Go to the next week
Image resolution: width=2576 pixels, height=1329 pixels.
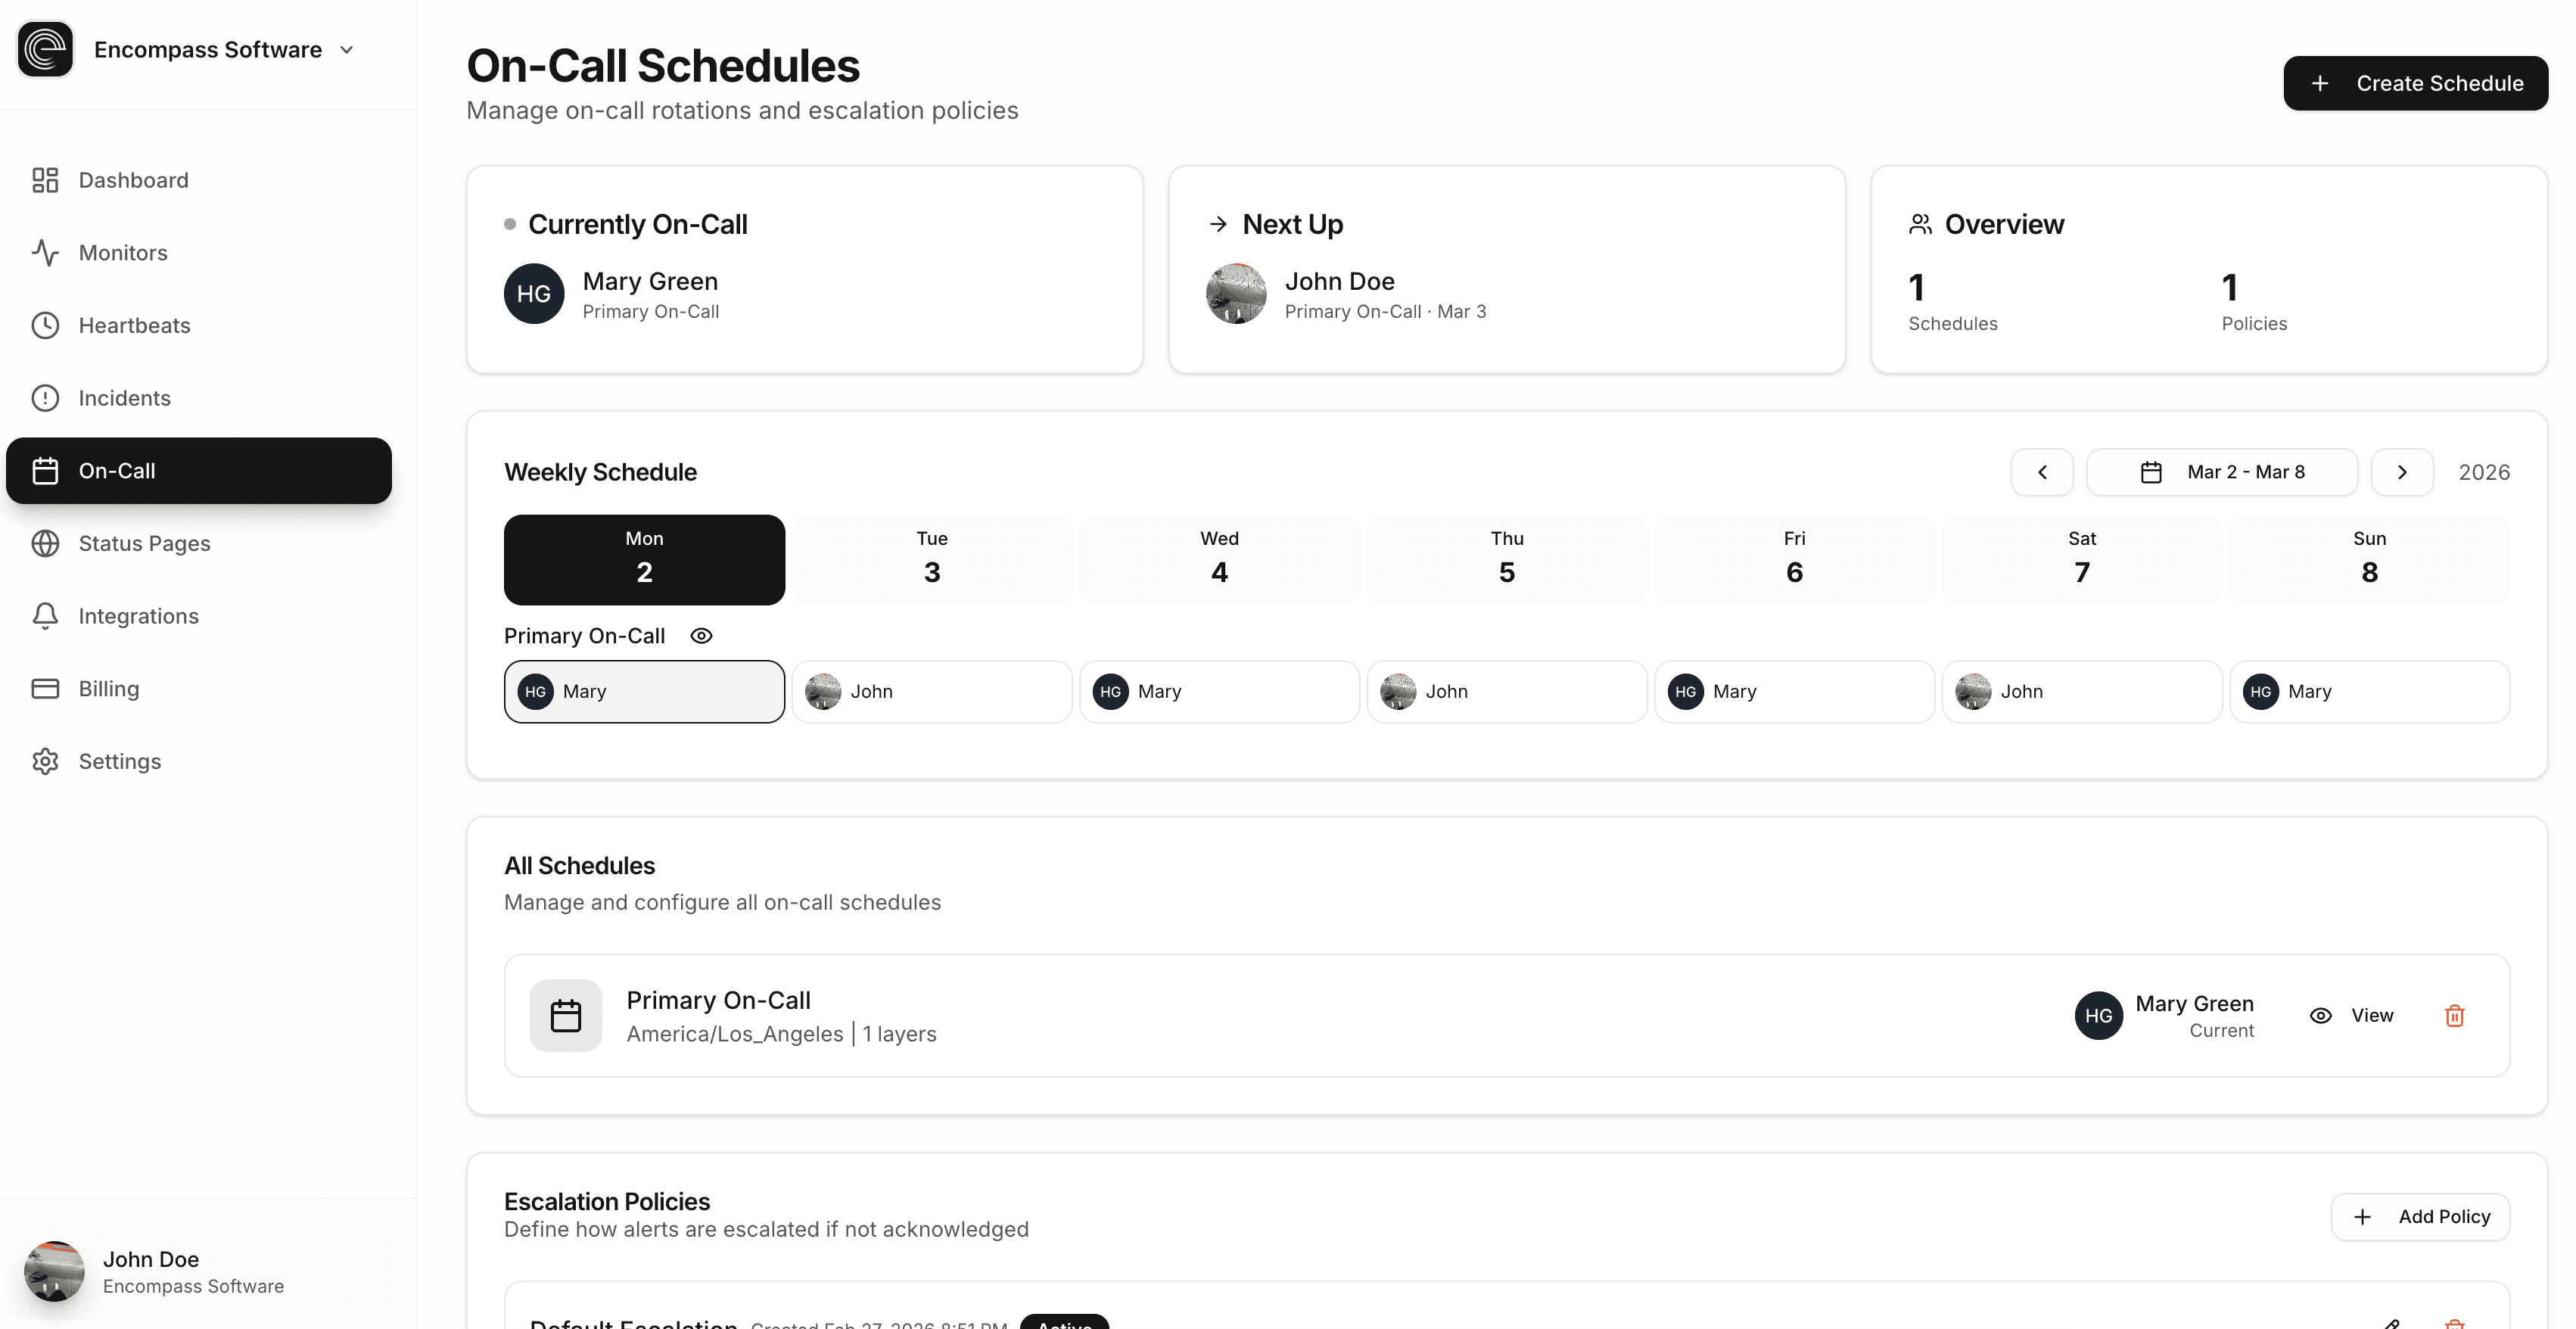point(2402,472)
